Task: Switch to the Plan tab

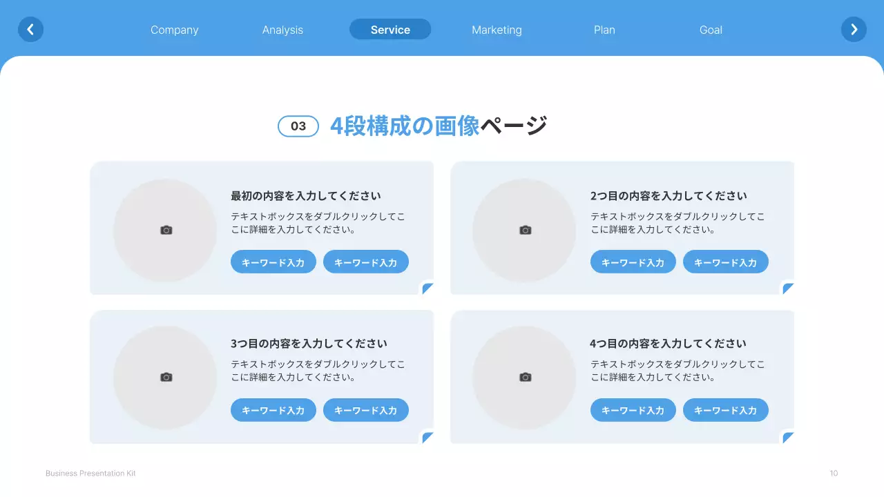Action: 604,30
